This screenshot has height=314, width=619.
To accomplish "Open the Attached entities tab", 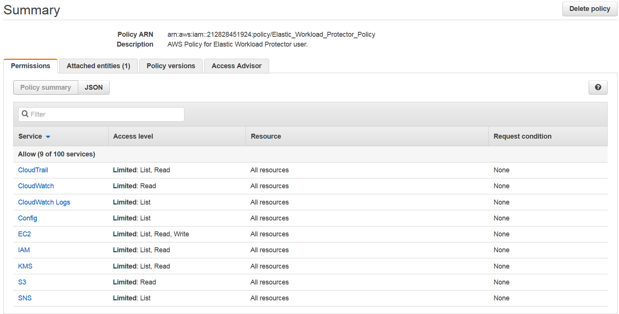I will click(98, 66).
